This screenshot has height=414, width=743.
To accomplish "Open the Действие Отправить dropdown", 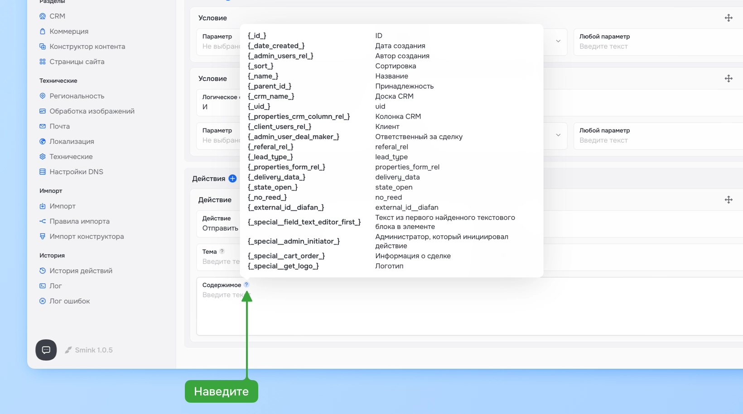I will click(x=220, y=224).
